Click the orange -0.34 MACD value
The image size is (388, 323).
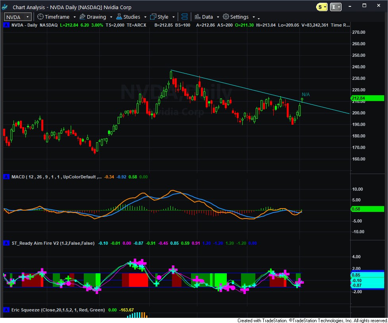click(x=109, y=177)
